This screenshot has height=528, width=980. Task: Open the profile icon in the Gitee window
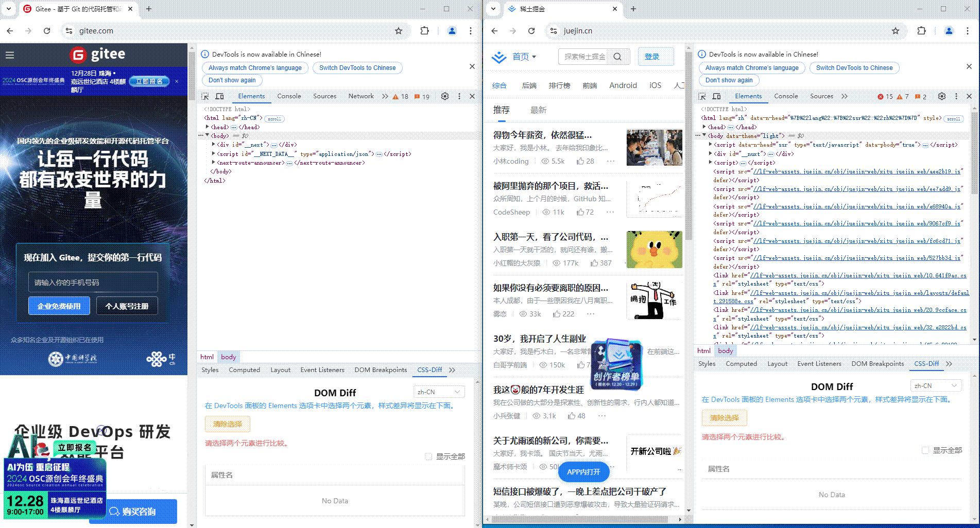coord(452,31)
